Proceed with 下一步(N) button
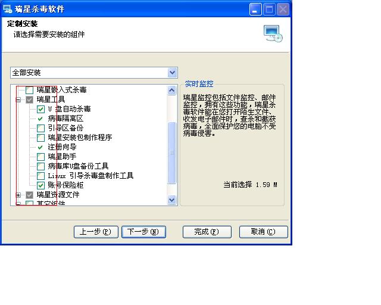 [x=143, y=232]
